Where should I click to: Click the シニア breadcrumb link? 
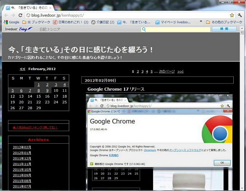click(x=55, y=29)
